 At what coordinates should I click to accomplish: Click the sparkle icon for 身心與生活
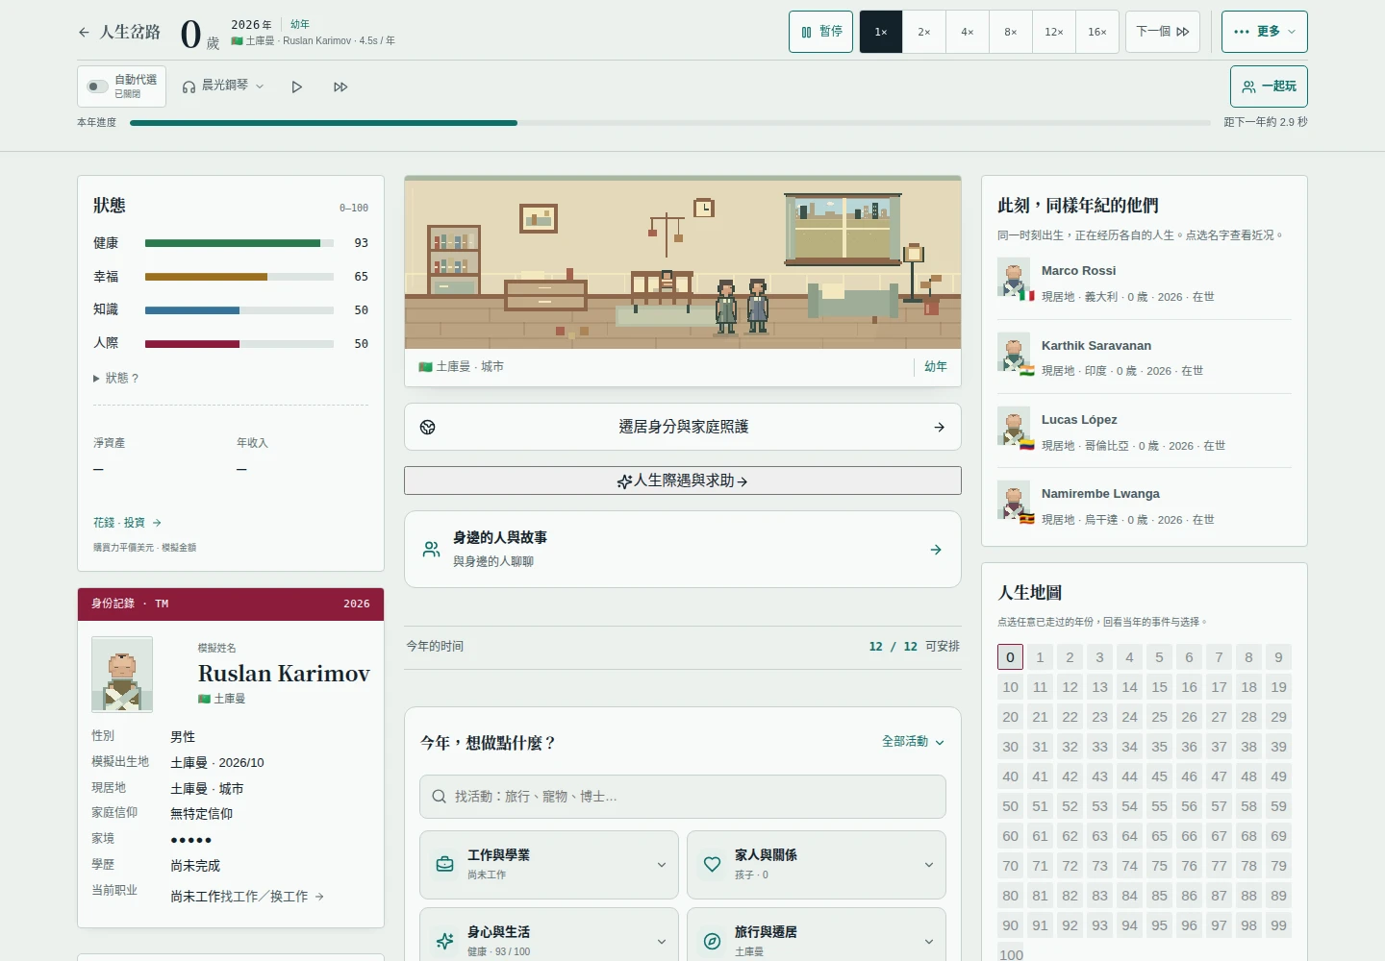coord(444,941)
